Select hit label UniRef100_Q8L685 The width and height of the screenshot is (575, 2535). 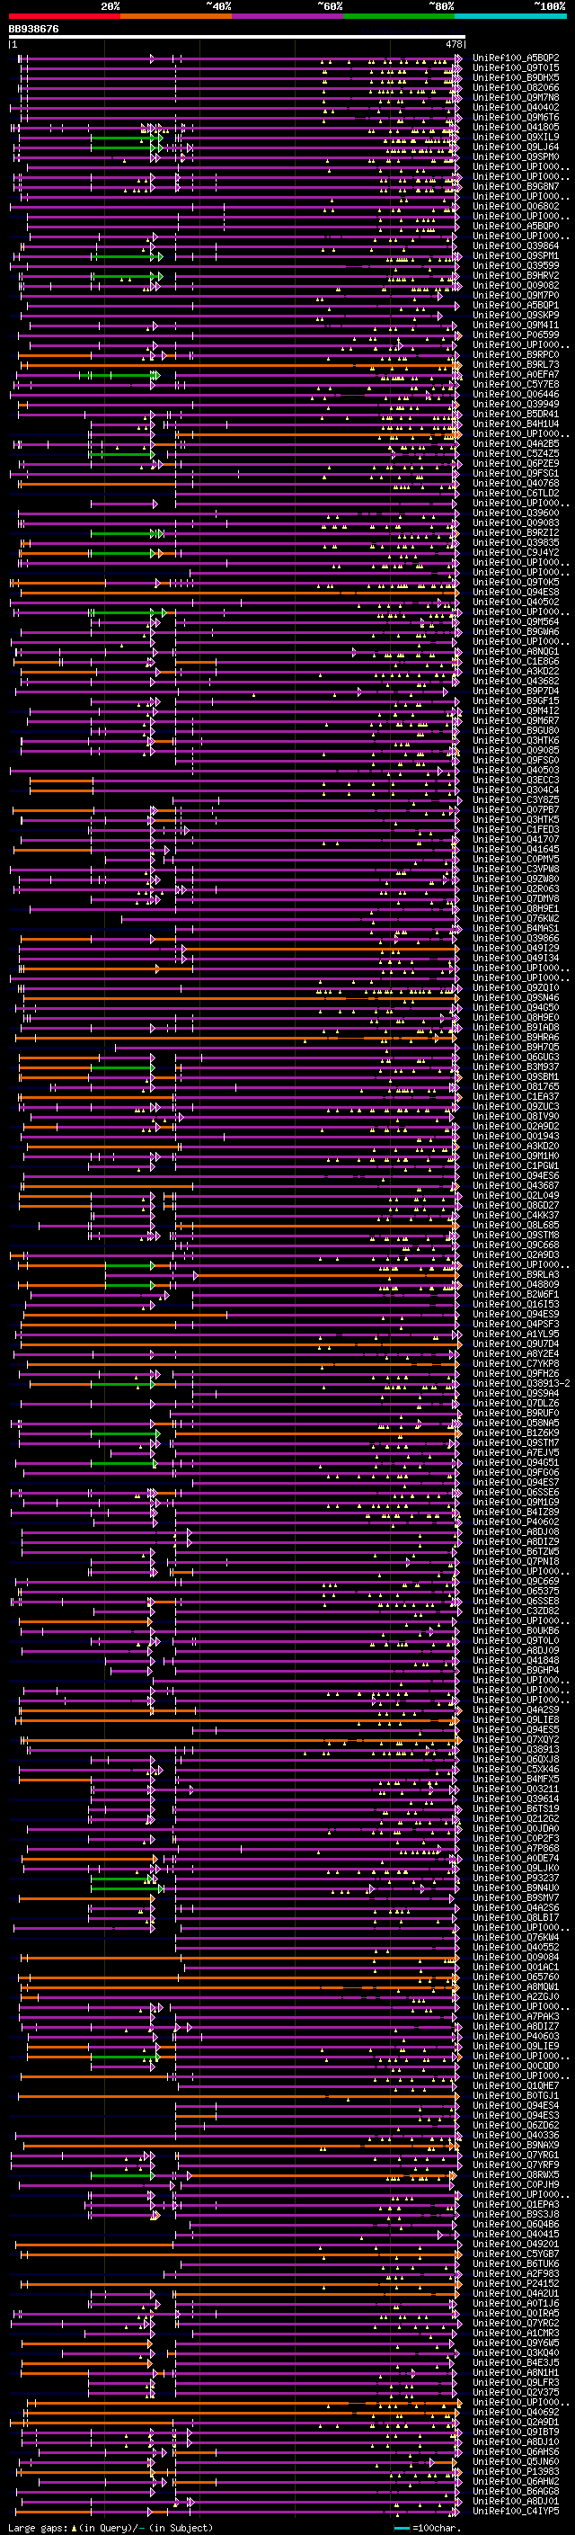point(516,1225)
